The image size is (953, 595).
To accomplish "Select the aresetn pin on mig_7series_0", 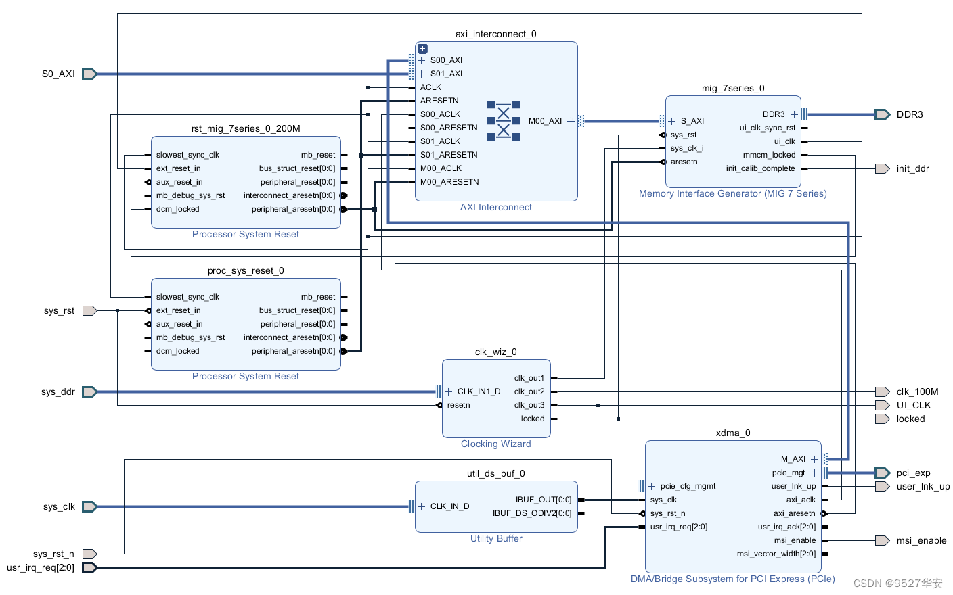I will tap(684, 162).
